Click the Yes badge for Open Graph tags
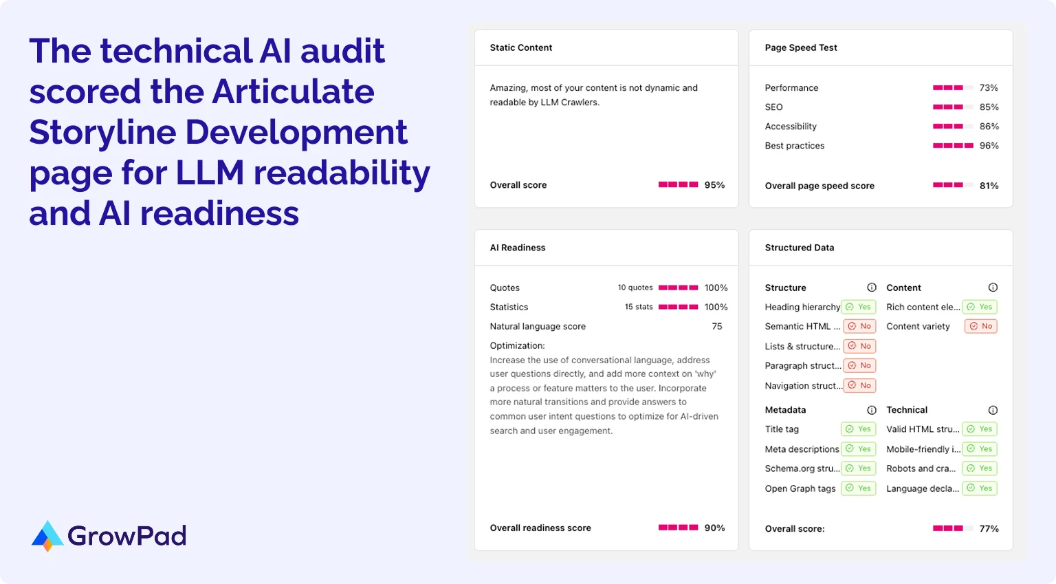1056x584 pixels. click(859, 488)
